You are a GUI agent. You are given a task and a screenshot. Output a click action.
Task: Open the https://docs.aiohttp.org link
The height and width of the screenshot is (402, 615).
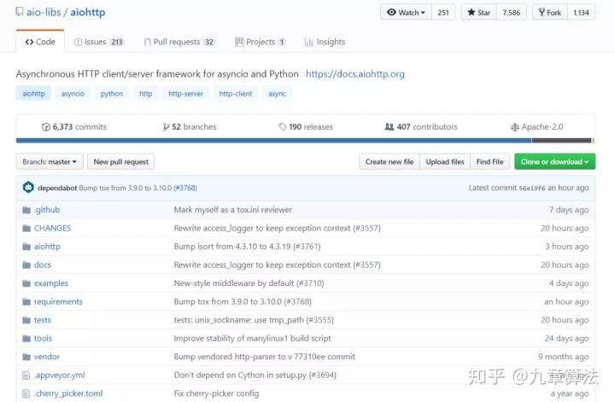click(x=355, y=74)
